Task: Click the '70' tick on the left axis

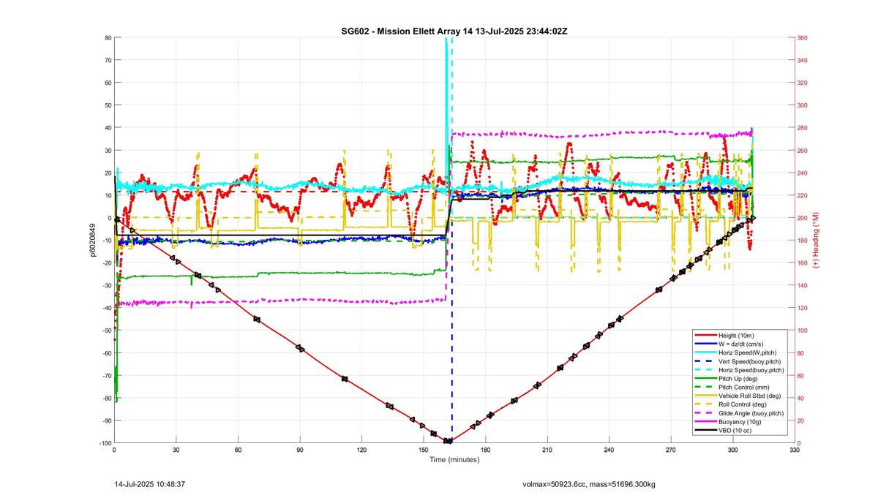Action: 107,60
